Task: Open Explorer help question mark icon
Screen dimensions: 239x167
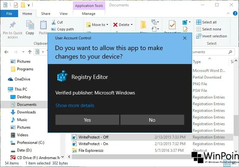Action: point(235,13)
